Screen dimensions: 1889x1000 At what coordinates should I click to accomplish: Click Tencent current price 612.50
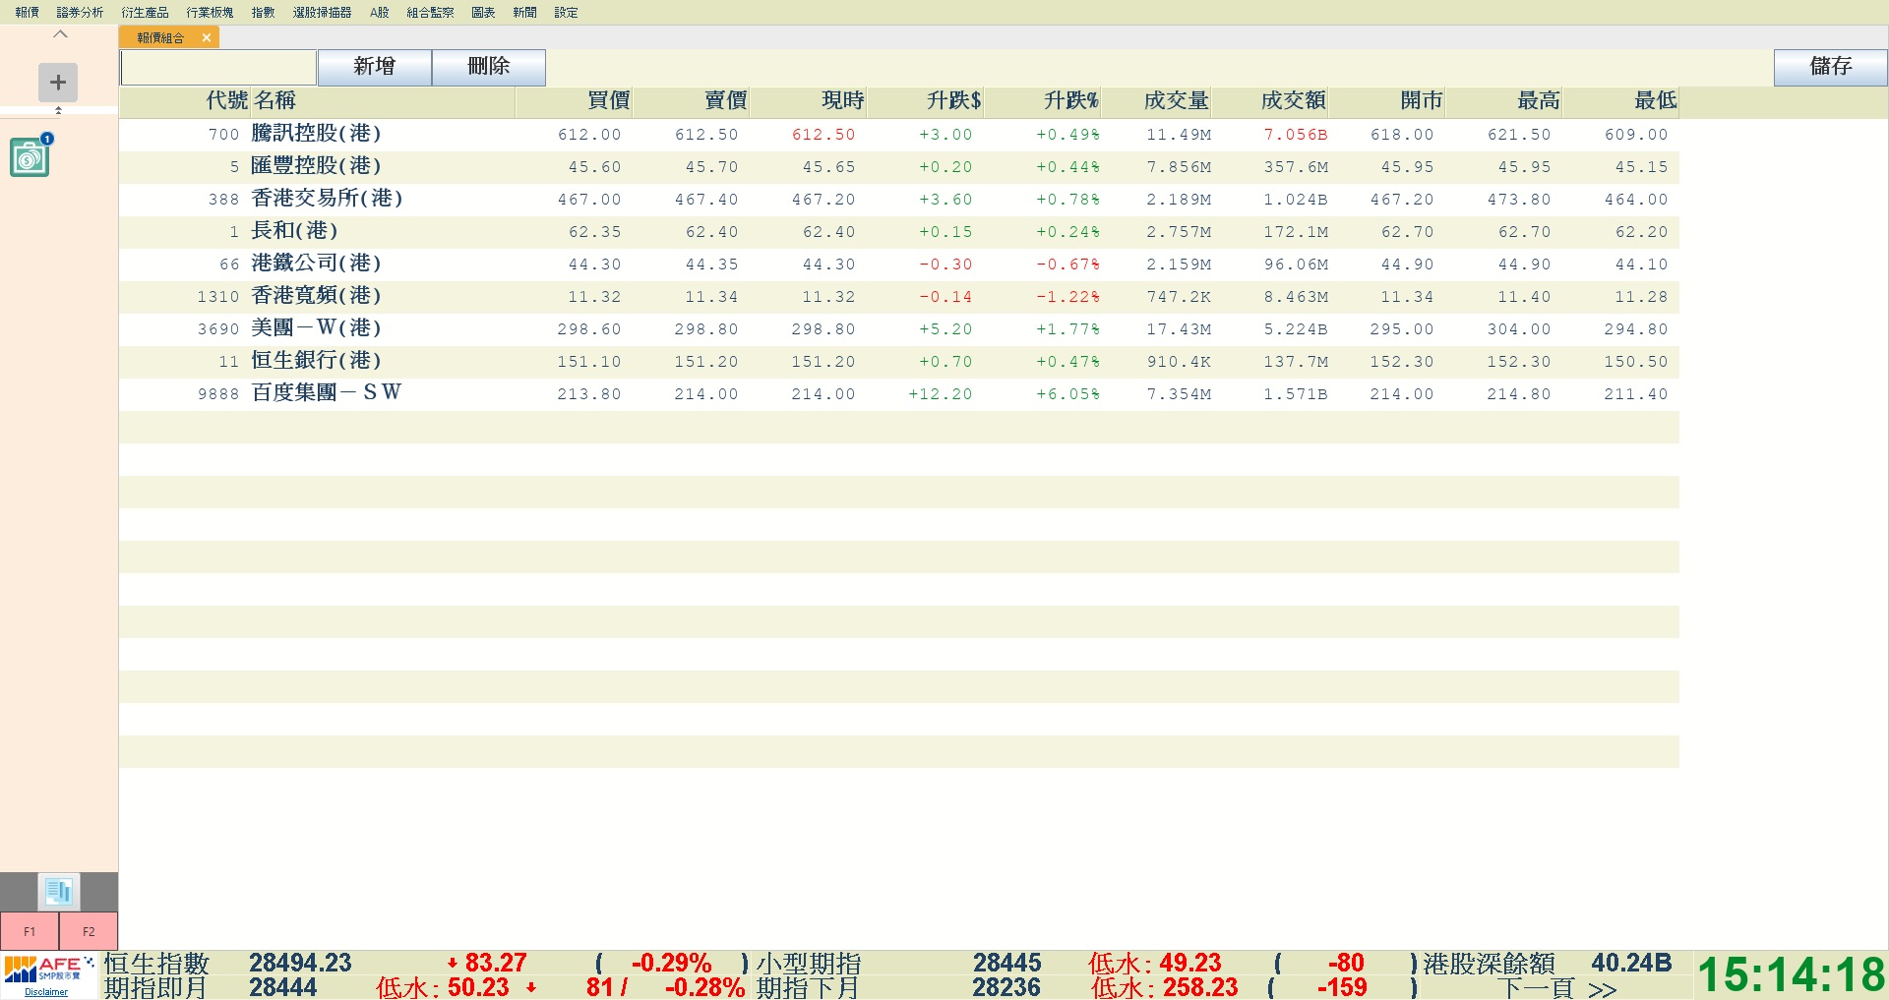823,135
